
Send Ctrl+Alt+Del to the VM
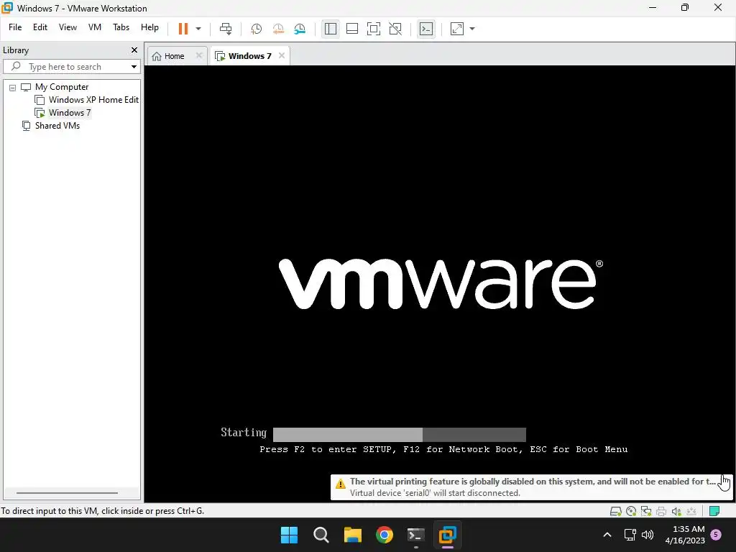[226, 29]
